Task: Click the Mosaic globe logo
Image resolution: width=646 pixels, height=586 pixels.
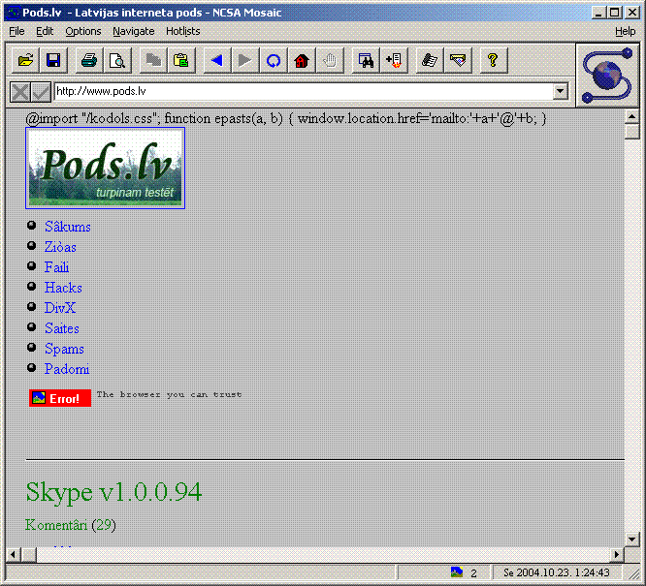Action: click(607, 76)
